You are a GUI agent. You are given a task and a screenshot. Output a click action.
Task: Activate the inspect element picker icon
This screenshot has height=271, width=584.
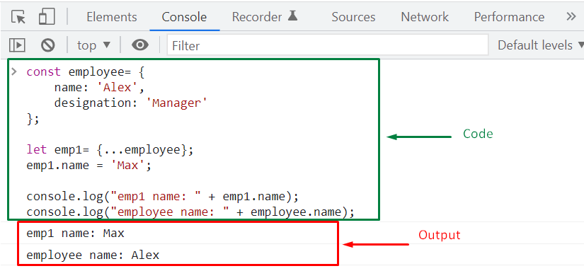18,17
